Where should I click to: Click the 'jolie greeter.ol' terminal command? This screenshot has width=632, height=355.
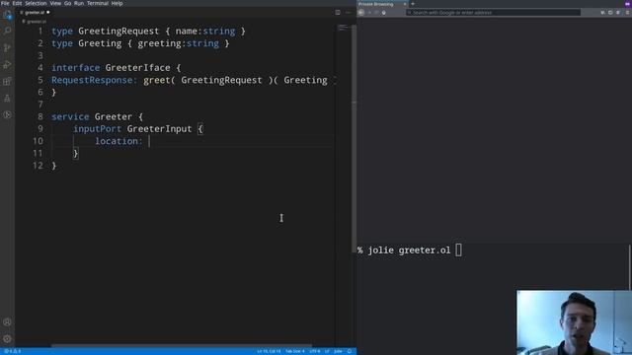pyautogui.click(x=409, y=250)
